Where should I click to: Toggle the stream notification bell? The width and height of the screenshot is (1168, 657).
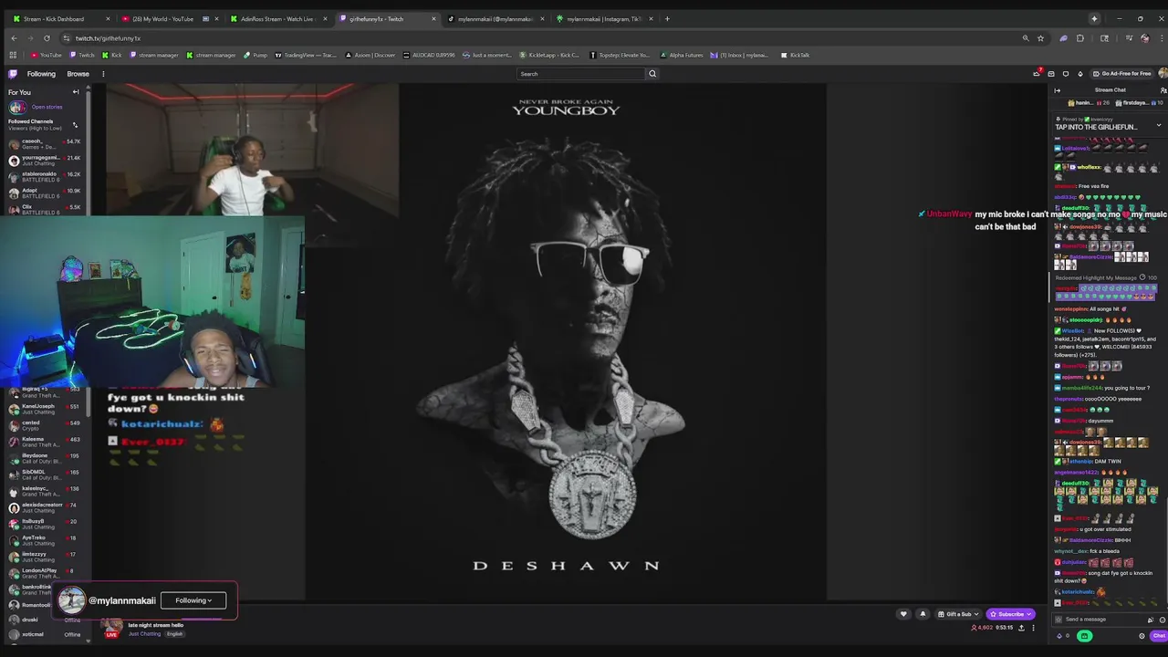click(x=923, y=614)
